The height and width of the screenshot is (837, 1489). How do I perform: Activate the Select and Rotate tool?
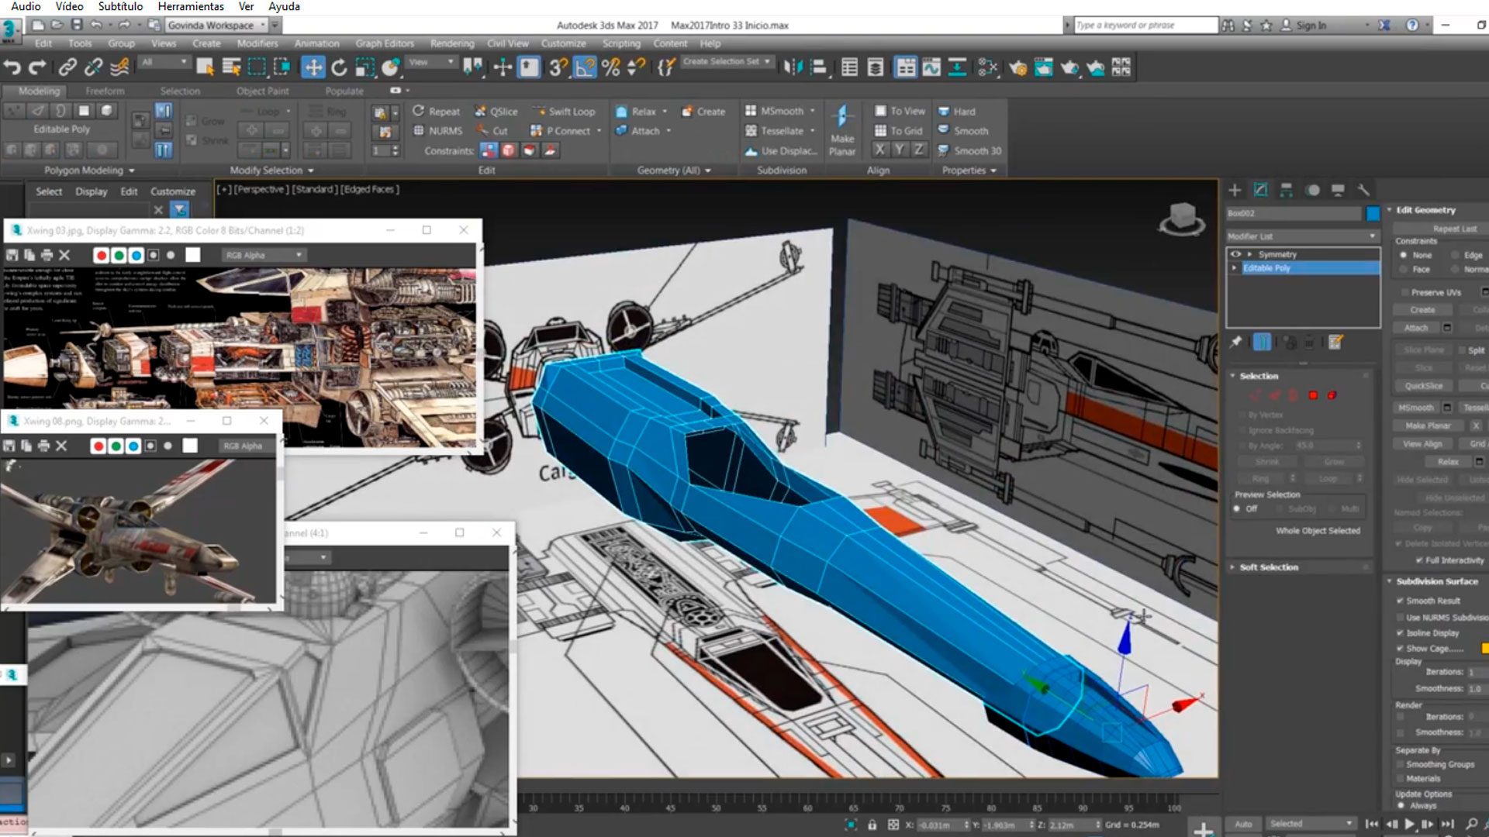[339, 67]
